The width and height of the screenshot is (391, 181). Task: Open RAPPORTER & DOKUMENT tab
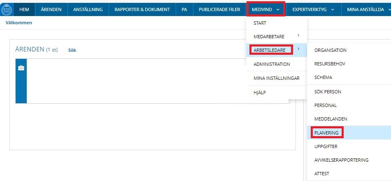click(142, 10)
